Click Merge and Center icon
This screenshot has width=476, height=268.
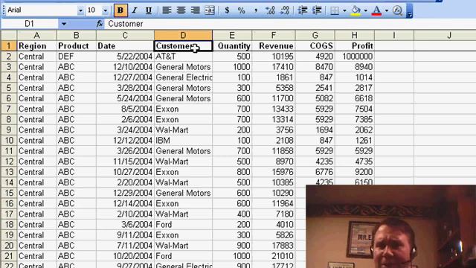point(210,10)
